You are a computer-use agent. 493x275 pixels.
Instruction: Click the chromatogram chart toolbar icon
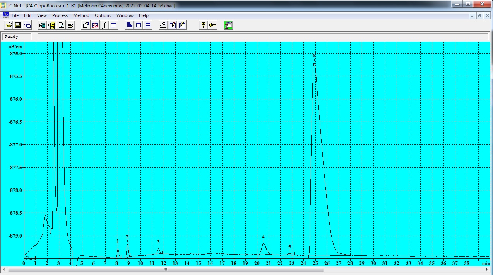pos(163,25)
